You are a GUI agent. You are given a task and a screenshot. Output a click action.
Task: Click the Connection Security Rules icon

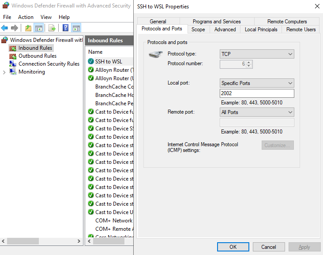pyautogui.click(x=13, y=64)
